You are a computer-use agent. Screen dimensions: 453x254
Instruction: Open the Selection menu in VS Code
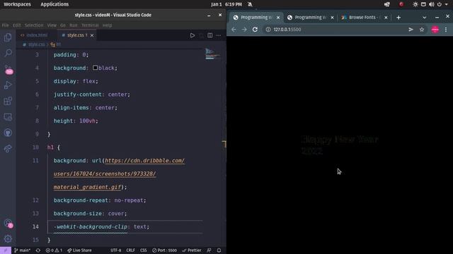coord(34,25)
